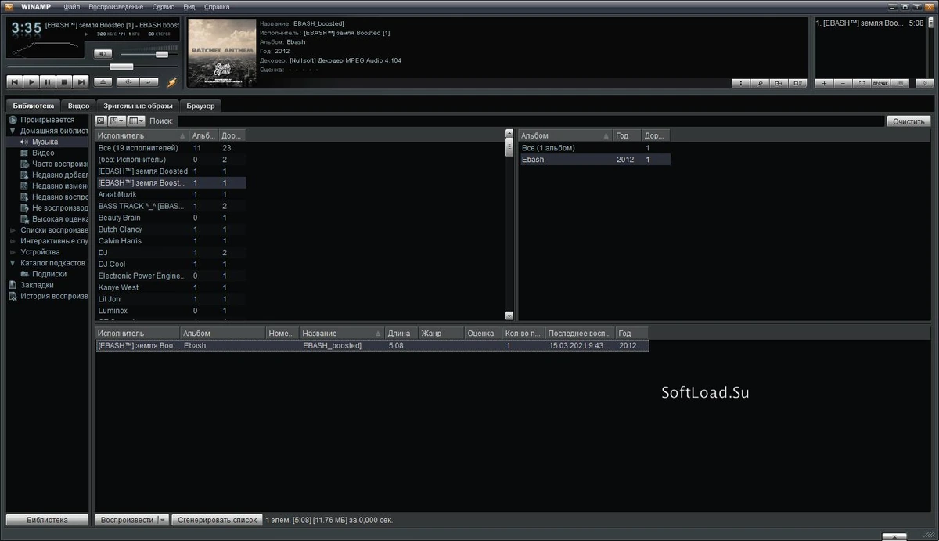Switch to the Зрительные образы tab

[138, 106]
